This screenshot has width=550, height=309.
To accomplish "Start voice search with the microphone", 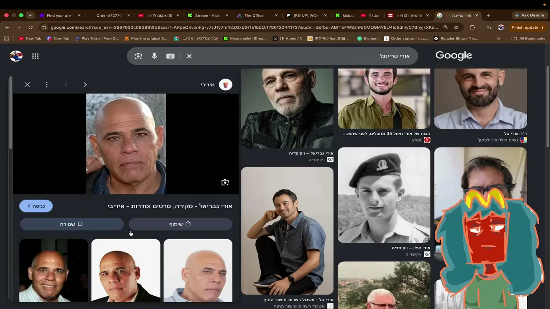I will [x=154, y=56].
